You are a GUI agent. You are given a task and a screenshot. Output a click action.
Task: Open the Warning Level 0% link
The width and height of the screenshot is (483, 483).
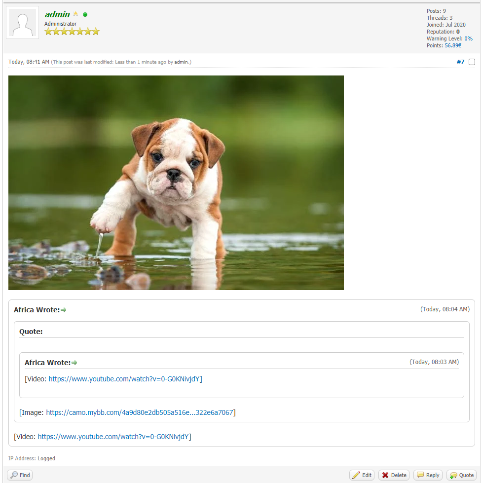tap(468, 38)
